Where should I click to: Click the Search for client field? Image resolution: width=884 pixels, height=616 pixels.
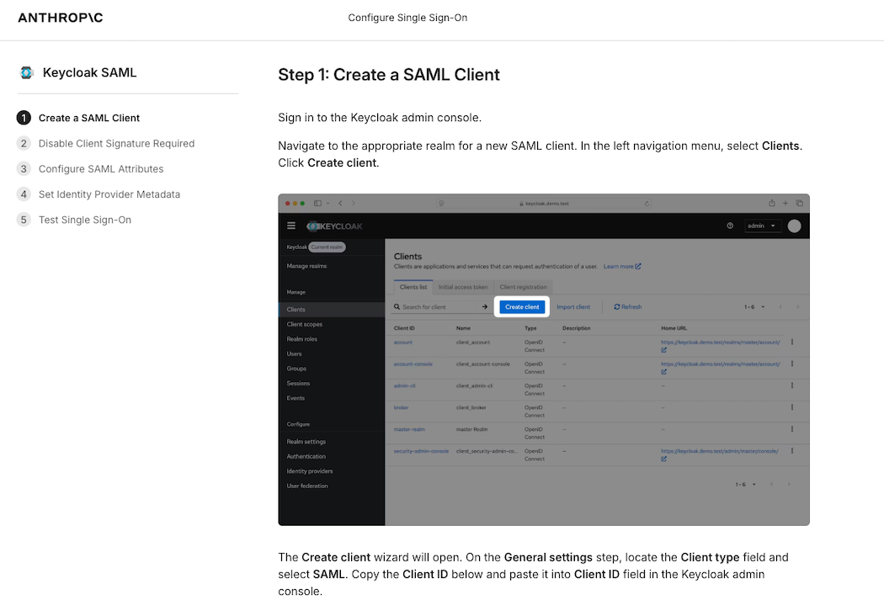435,307
